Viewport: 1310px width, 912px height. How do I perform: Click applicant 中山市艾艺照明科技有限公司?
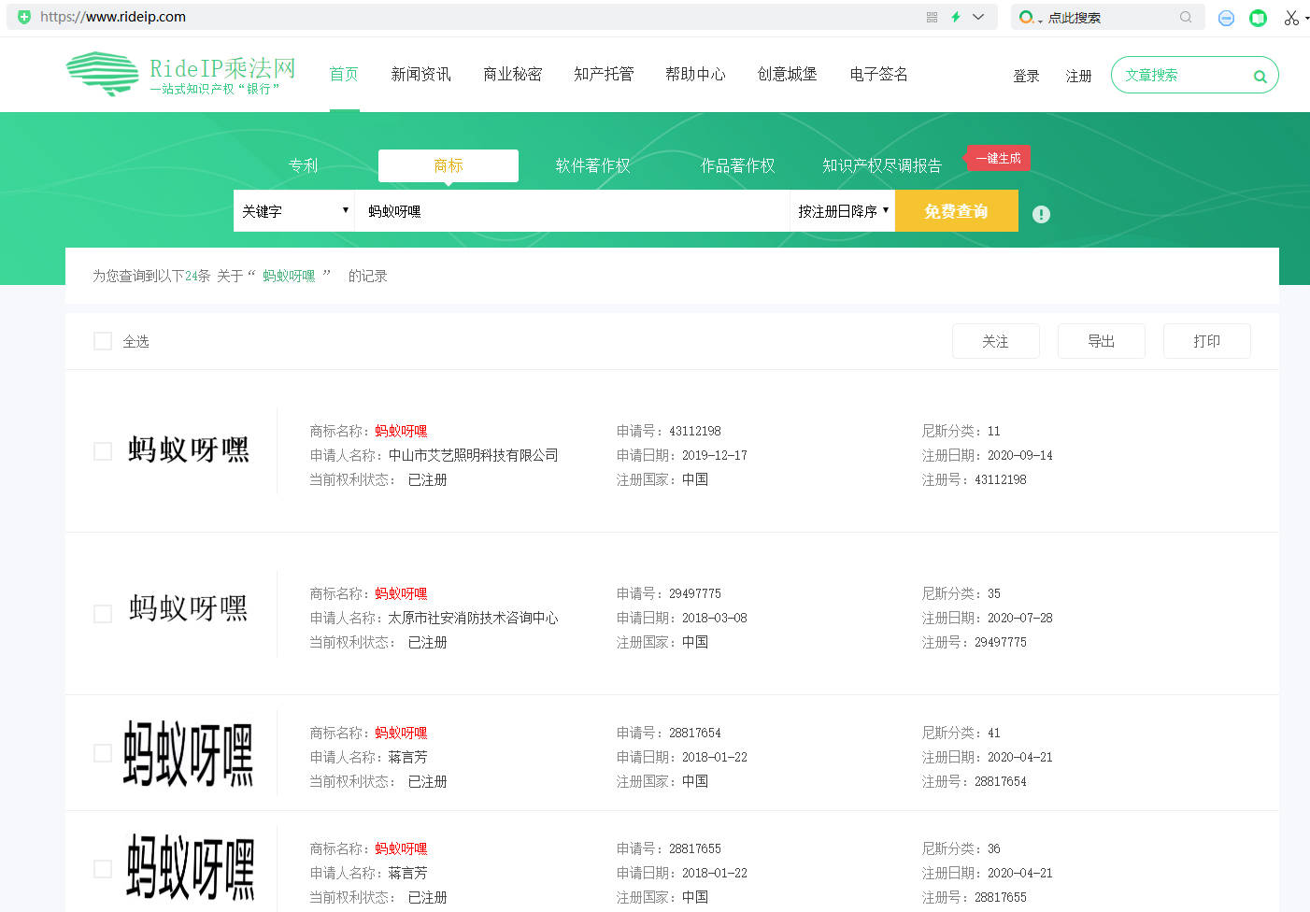pyautogui.click(x=473, y=455)
